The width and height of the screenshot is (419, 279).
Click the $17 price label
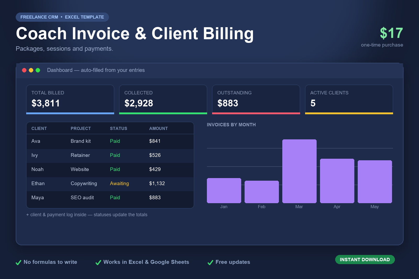click(391, 33)
